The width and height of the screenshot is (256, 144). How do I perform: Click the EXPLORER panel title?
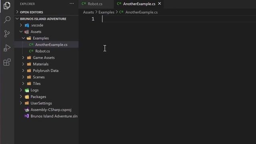click(28, 4)
